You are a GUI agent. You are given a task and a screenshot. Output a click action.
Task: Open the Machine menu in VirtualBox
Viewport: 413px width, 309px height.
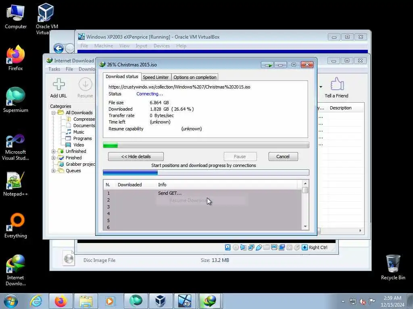coord(104,46)
